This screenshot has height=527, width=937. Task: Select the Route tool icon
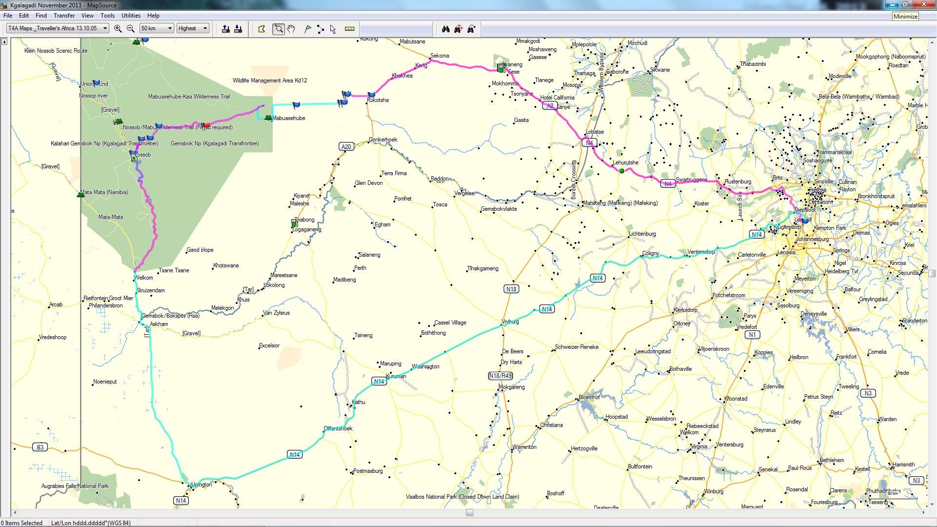click(x=320, y=29)
